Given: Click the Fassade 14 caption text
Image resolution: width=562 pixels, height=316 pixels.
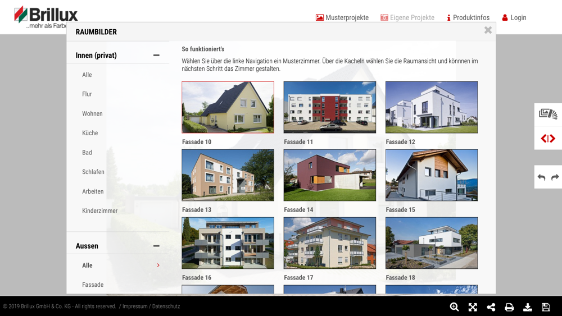Looking at the screenshot, I should pos(298,210).
